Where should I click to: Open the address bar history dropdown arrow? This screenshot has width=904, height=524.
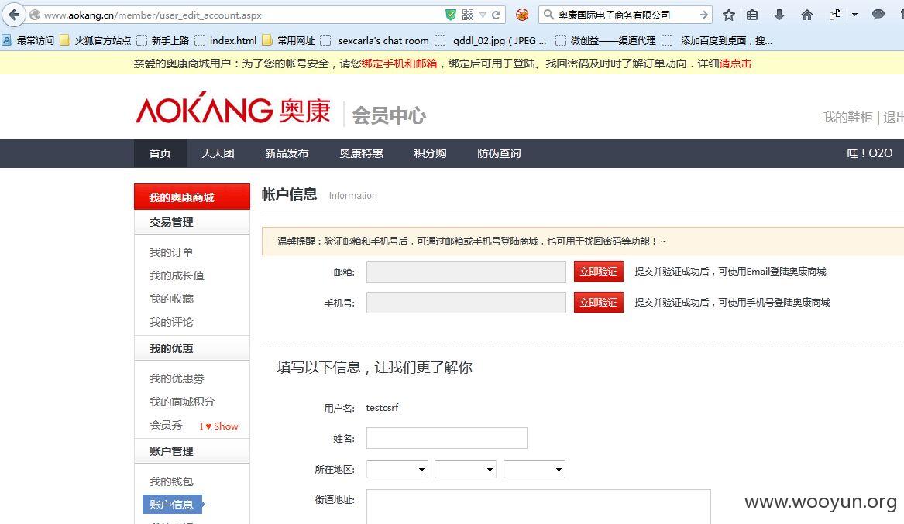coord(483,15)
